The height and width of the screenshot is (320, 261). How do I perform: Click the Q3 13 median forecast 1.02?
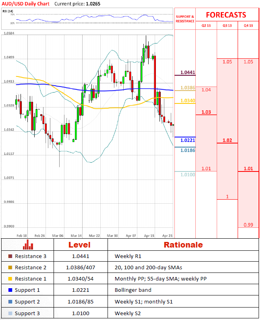(x=227, y=140)
